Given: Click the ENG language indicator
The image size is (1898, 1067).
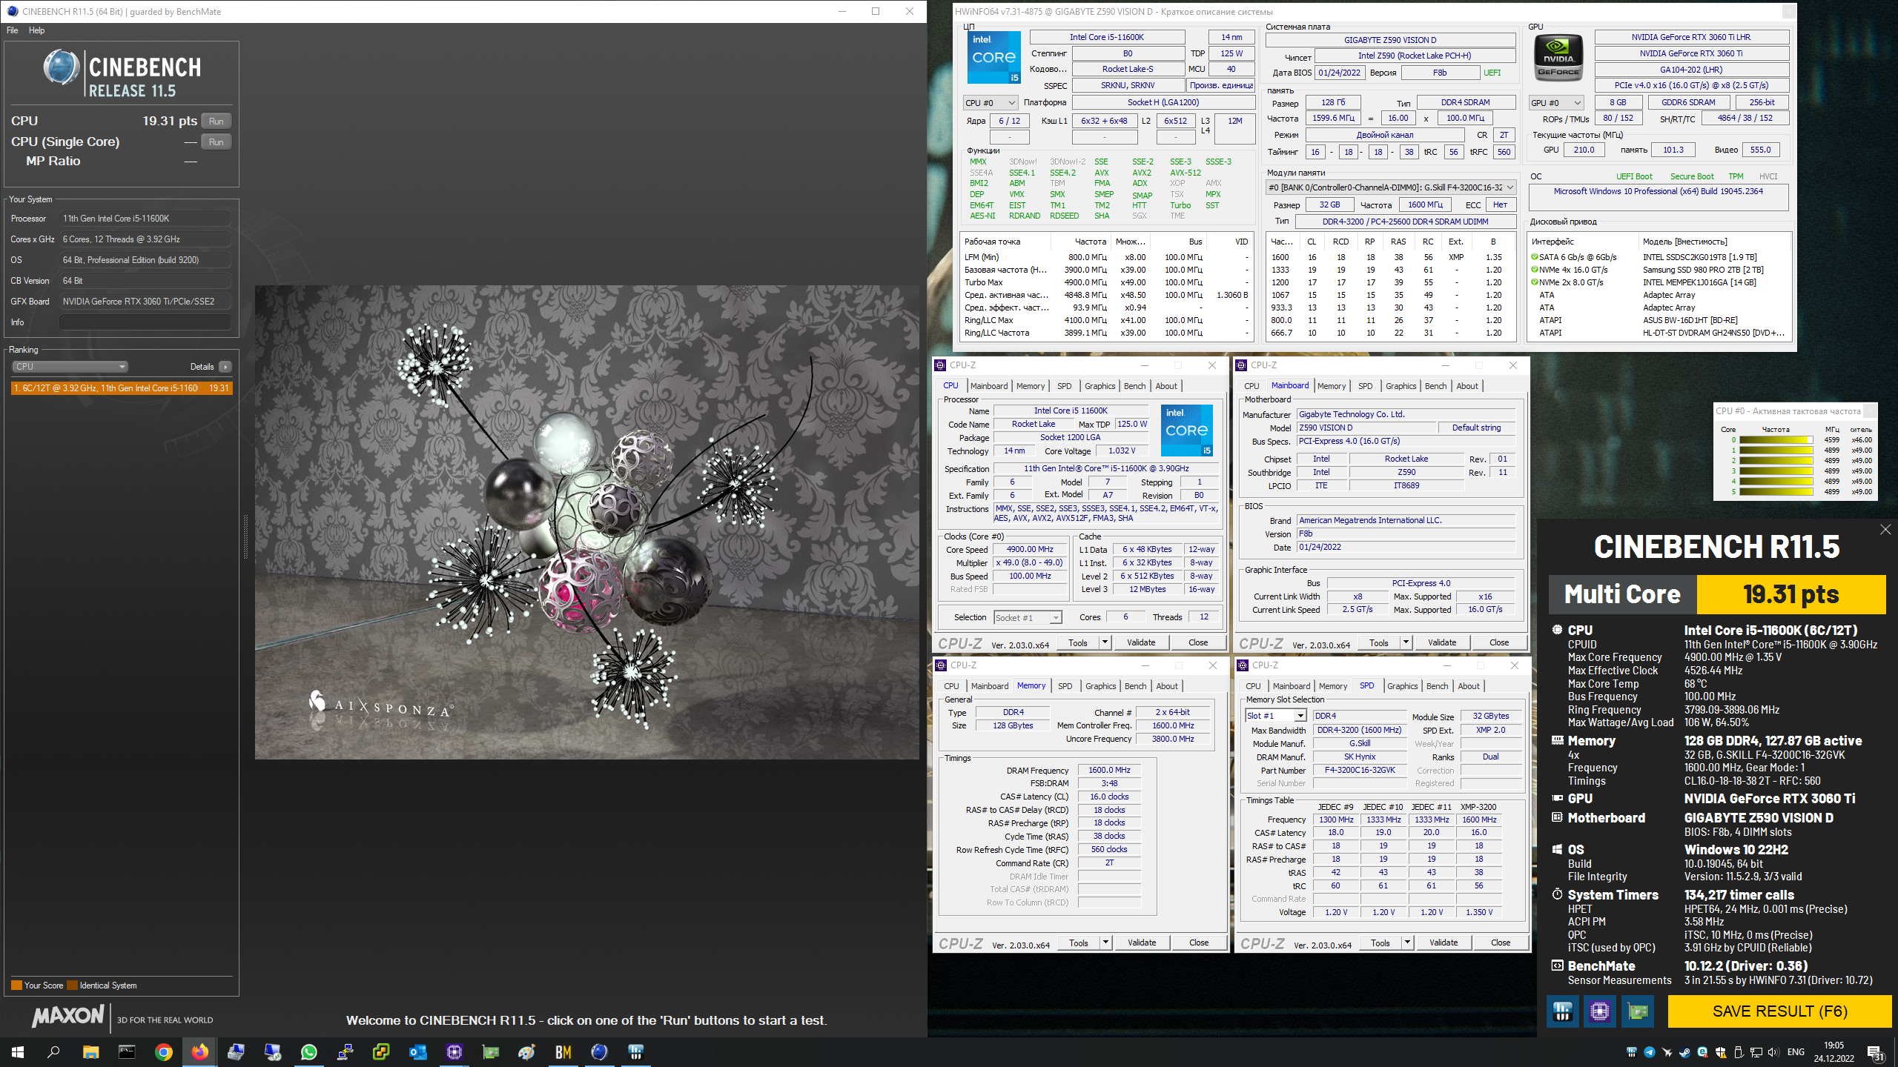Looking at the screenshot, I should [x=1796, y=1052].
